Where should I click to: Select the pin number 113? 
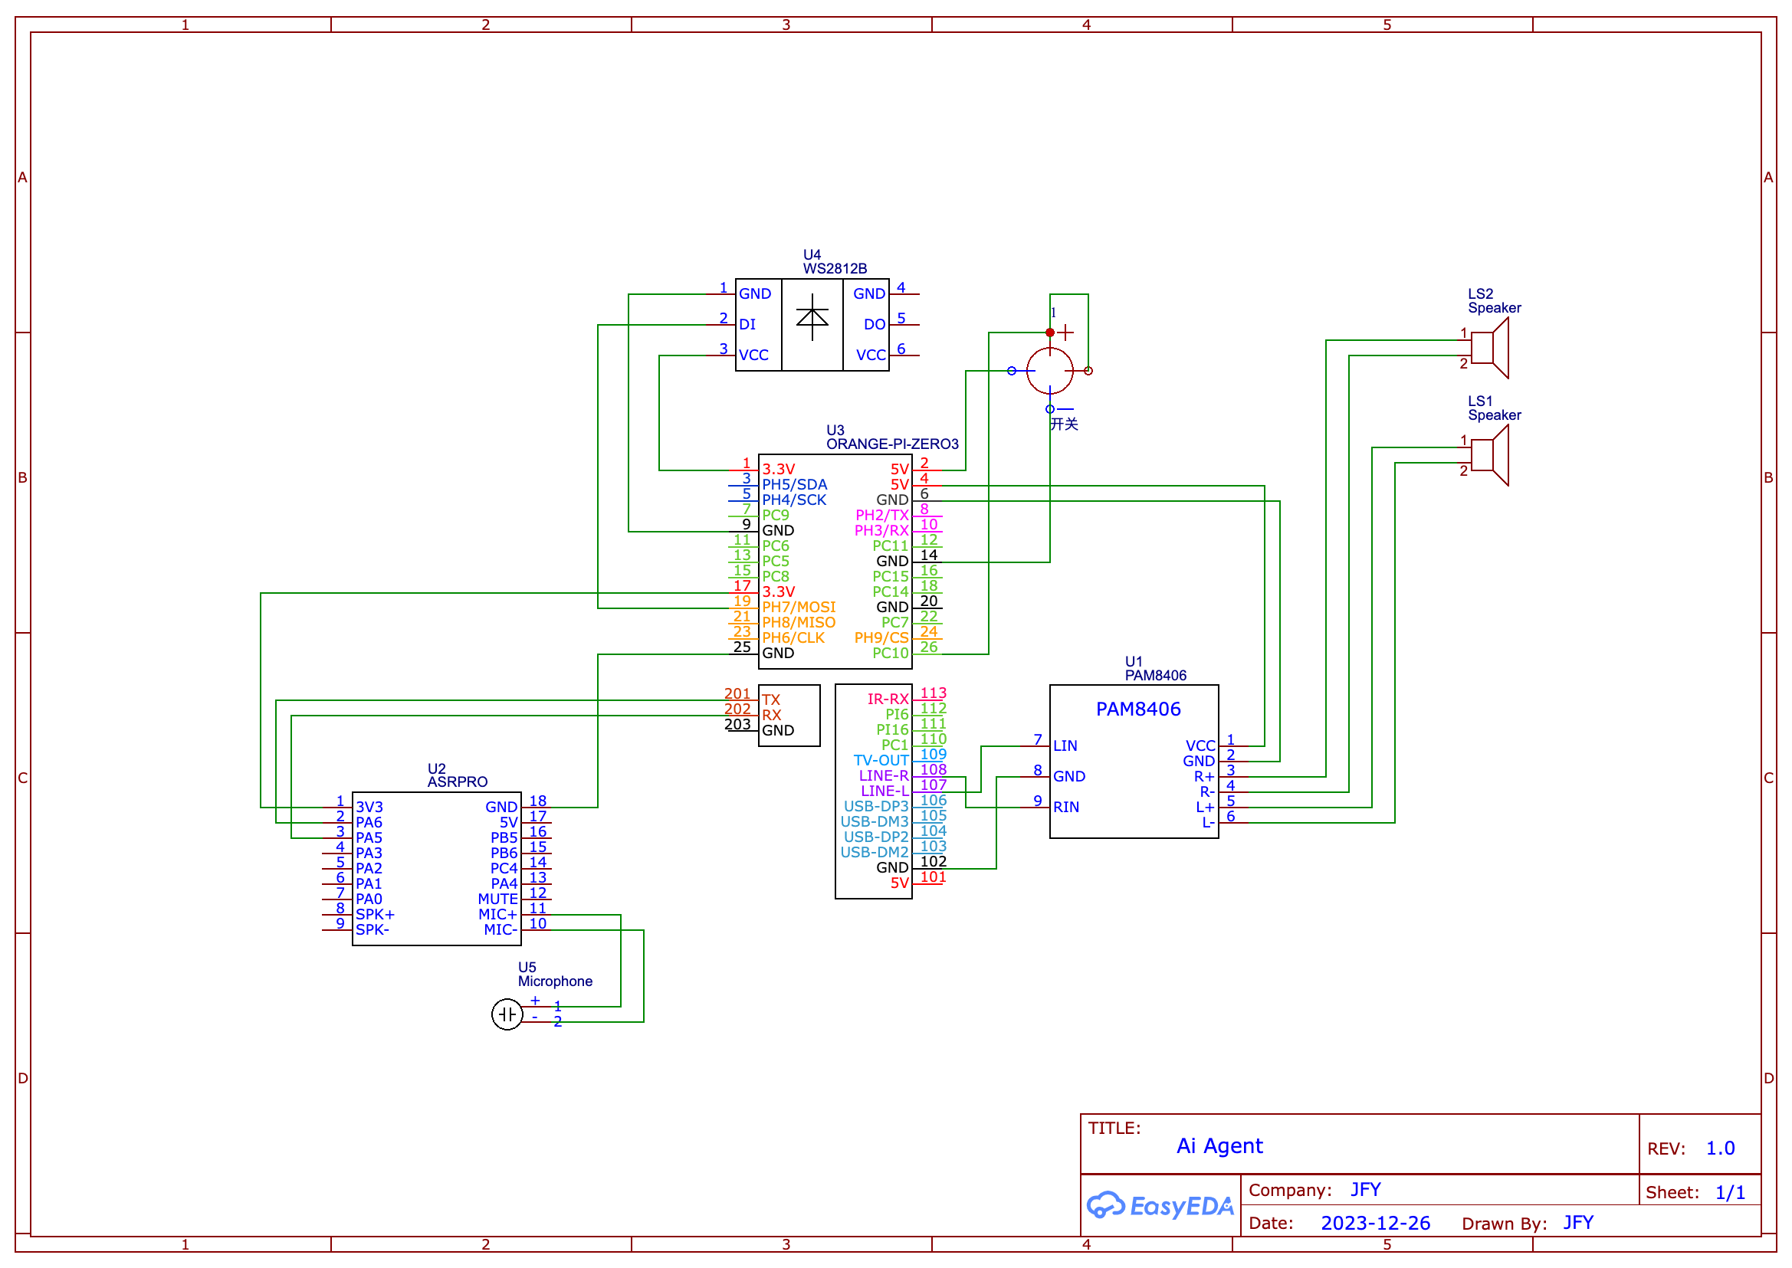tap(933, 693)
